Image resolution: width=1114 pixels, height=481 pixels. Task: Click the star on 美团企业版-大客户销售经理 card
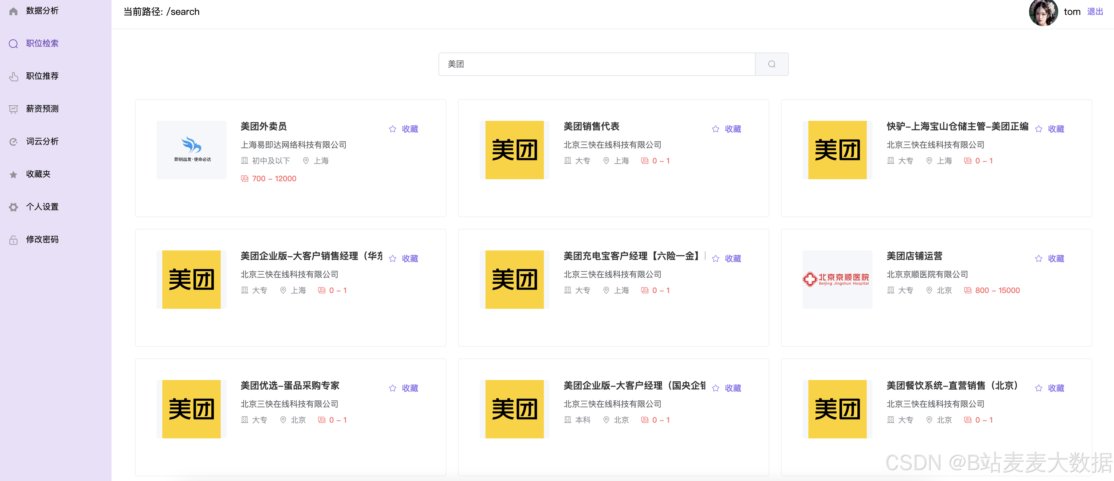(392, 259)
